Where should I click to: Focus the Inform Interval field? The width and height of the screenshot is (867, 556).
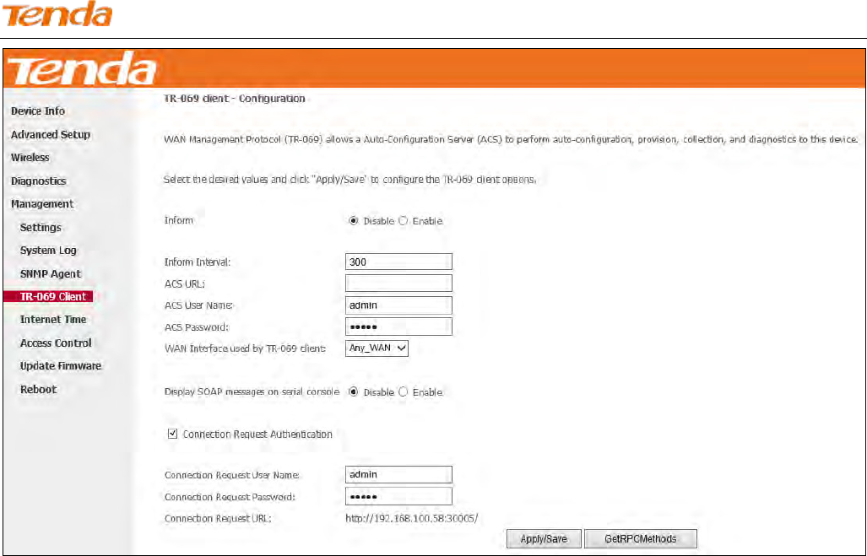coord(398,262)
